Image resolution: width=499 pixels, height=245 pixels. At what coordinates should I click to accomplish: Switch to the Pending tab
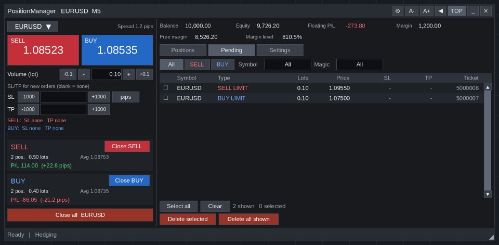tap(231, 50)
